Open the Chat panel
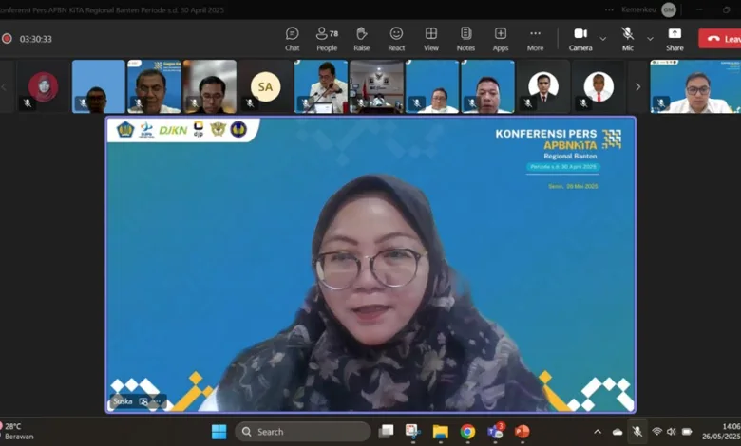 click(x=292, y=38)
